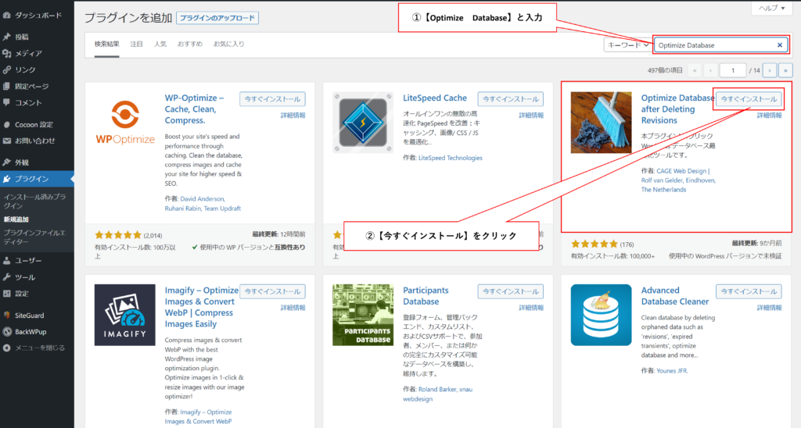The image size is (801, 428).
Task: Install Advanced Database Cleaner plugin
Action: [749, 291]
